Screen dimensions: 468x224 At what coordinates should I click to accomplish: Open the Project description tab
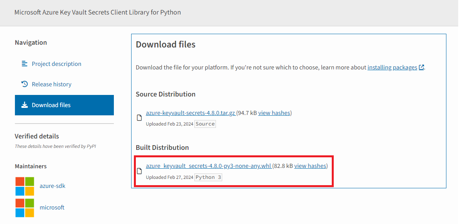click(57, 64)
